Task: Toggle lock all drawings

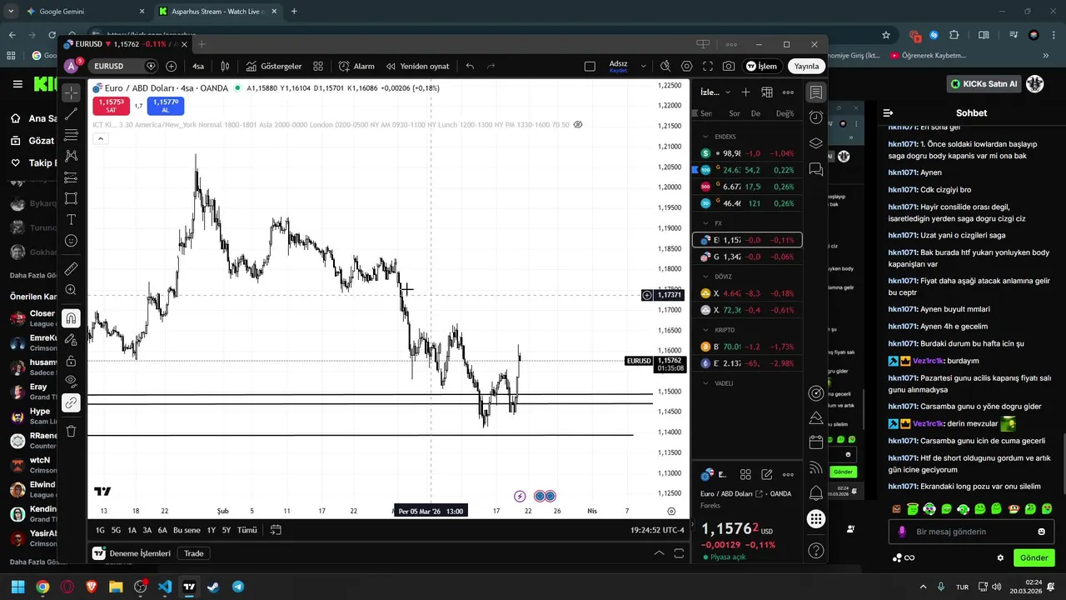Action: point(71,361)
